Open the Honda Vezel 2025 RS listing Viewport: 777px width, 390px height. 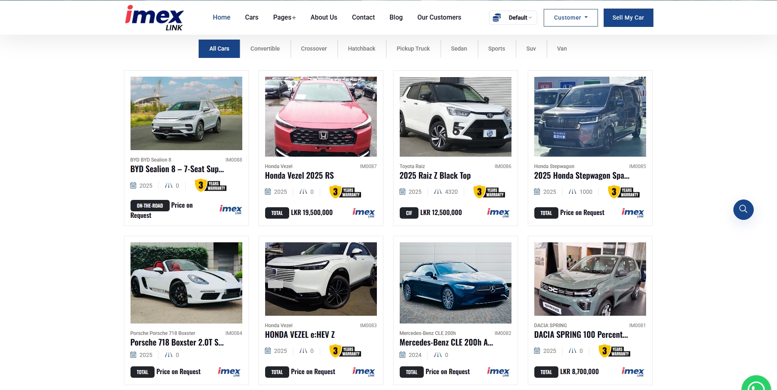click(x=299, y=175)
